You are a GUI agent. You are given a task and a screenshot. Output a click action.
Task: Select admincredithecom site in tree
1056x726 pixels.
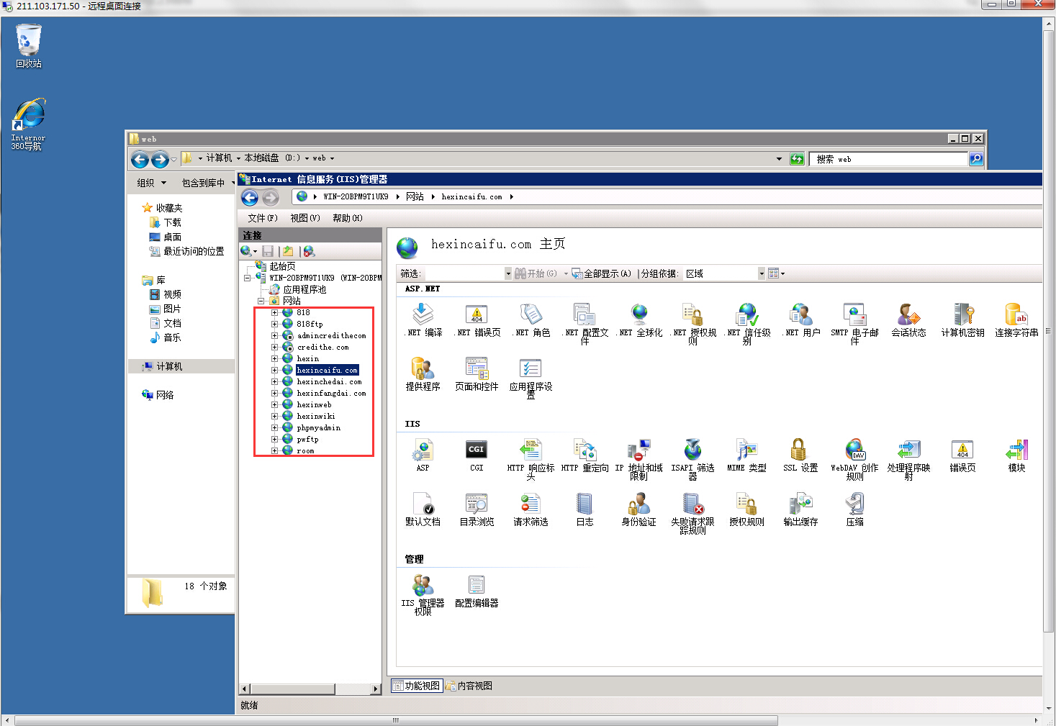pyautogui.click(x=331, y=335)
